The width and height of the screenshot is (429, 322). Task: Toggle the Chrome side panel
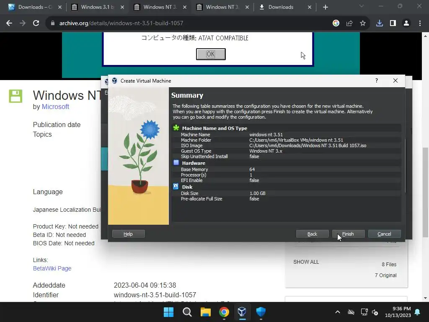coord(393,23)
